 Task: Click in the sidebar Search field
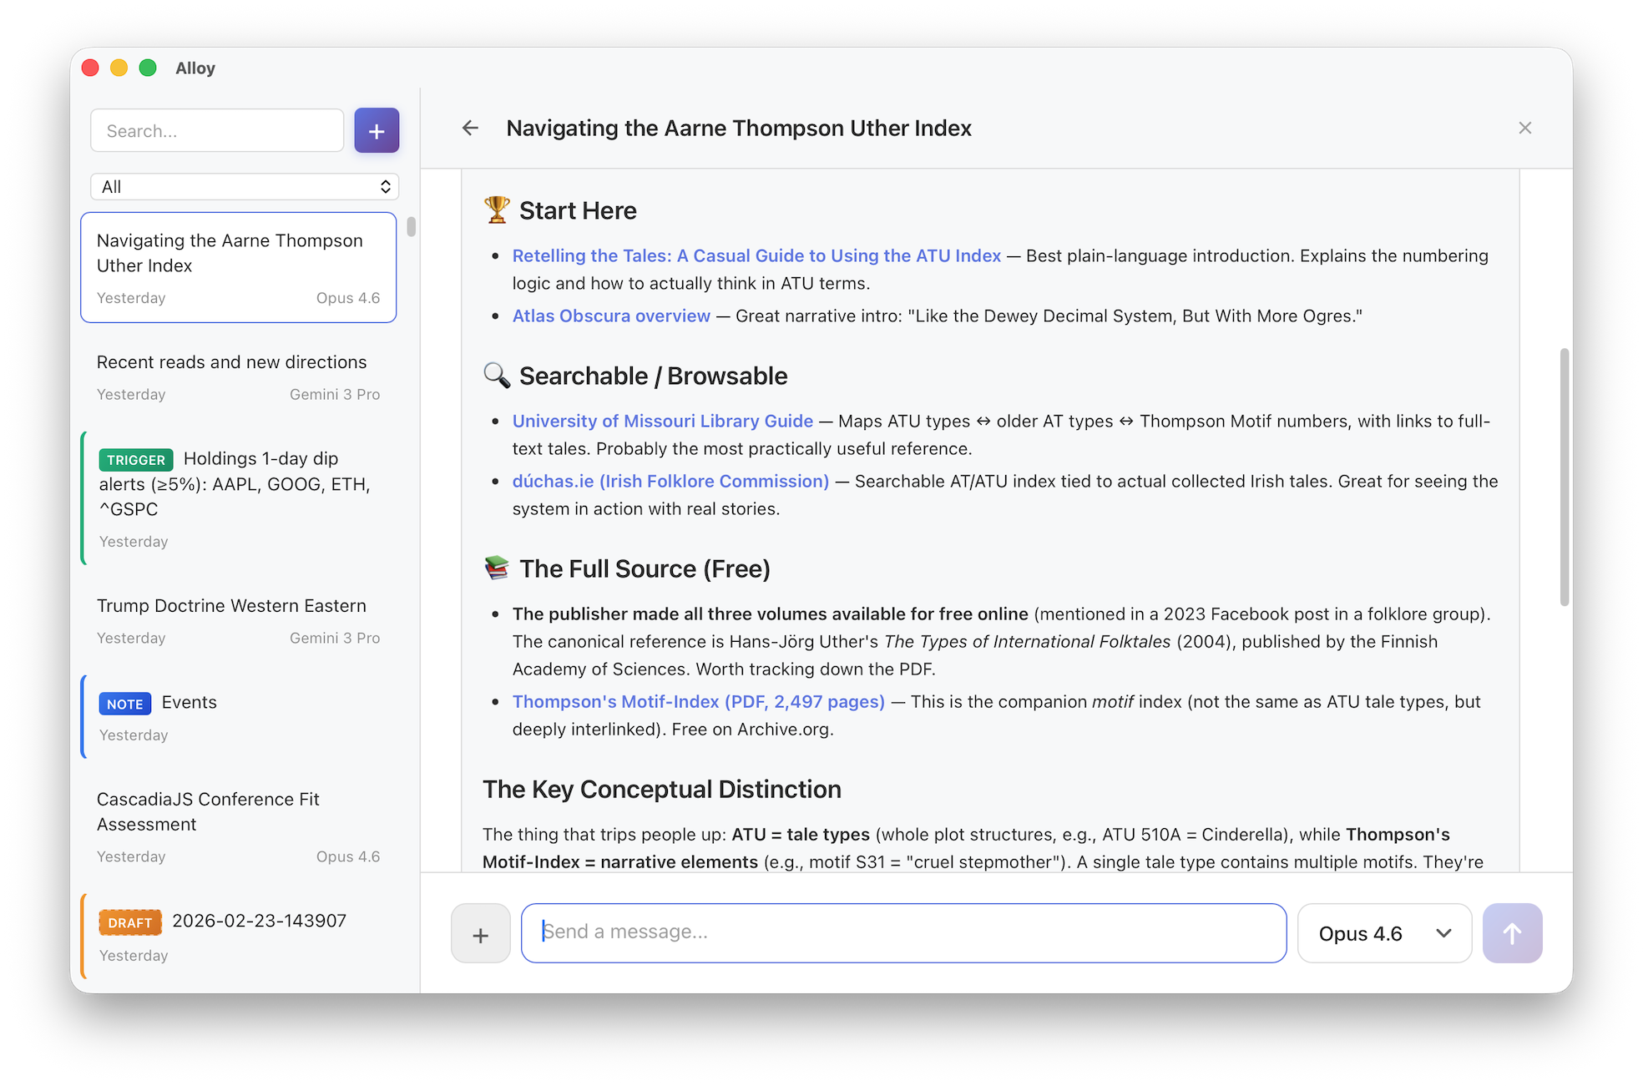pyautogui.click(x=217, y=130)
